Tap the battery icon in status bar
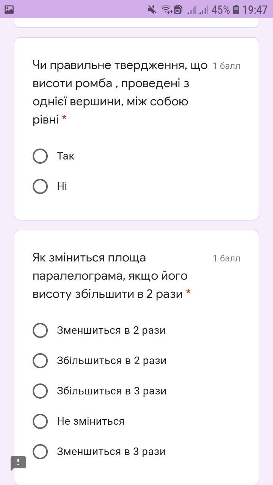Viewport: 273px width, 485px height. point(236,9)
